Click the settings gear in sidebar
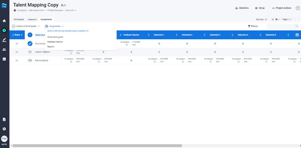This screenshot has height=148, width=301. tap(4, 129)
